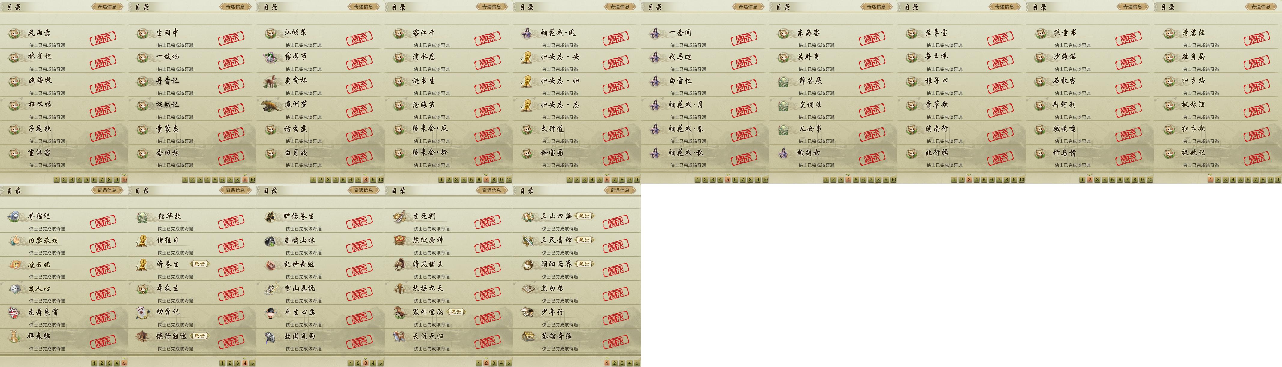The height and width of the screenshot is (367, 1282).
Task: Click the teahouse icon beside 茶馆奇缘
Action: point(528,336)
